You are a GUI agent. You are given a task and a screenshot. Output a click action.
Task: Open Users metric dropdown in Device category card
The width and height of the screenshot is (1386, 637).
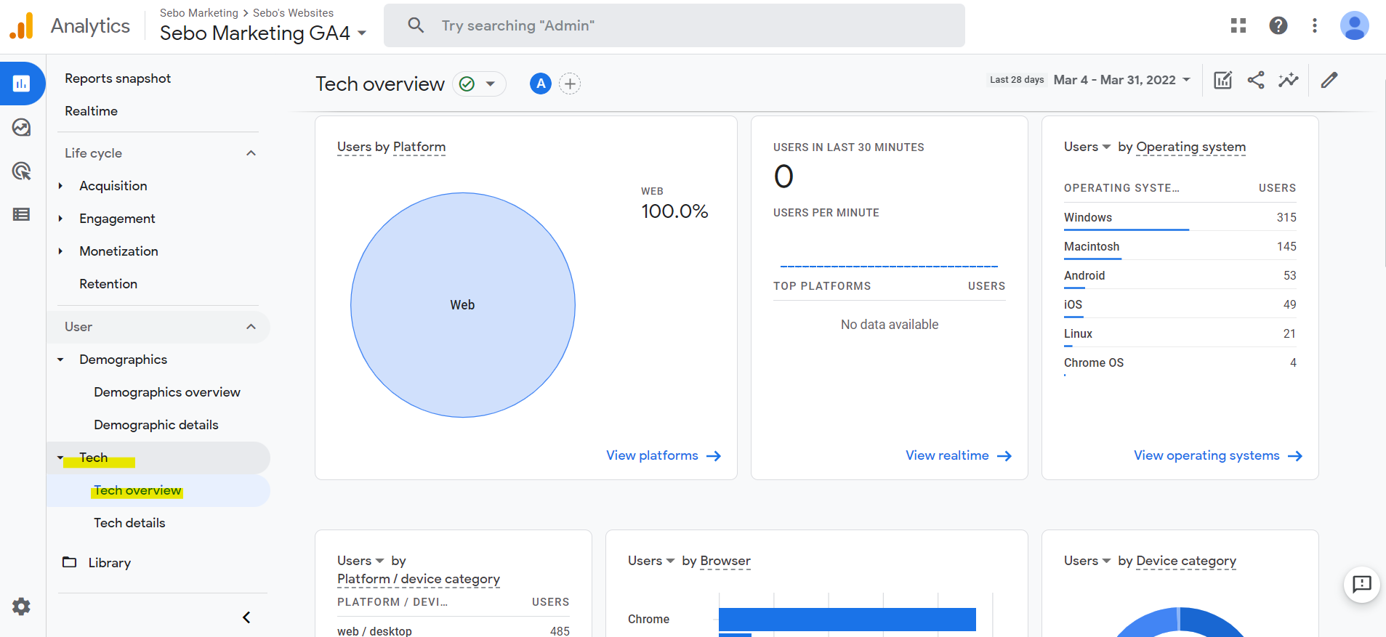pyautogui.click(x=1087, y=561)
